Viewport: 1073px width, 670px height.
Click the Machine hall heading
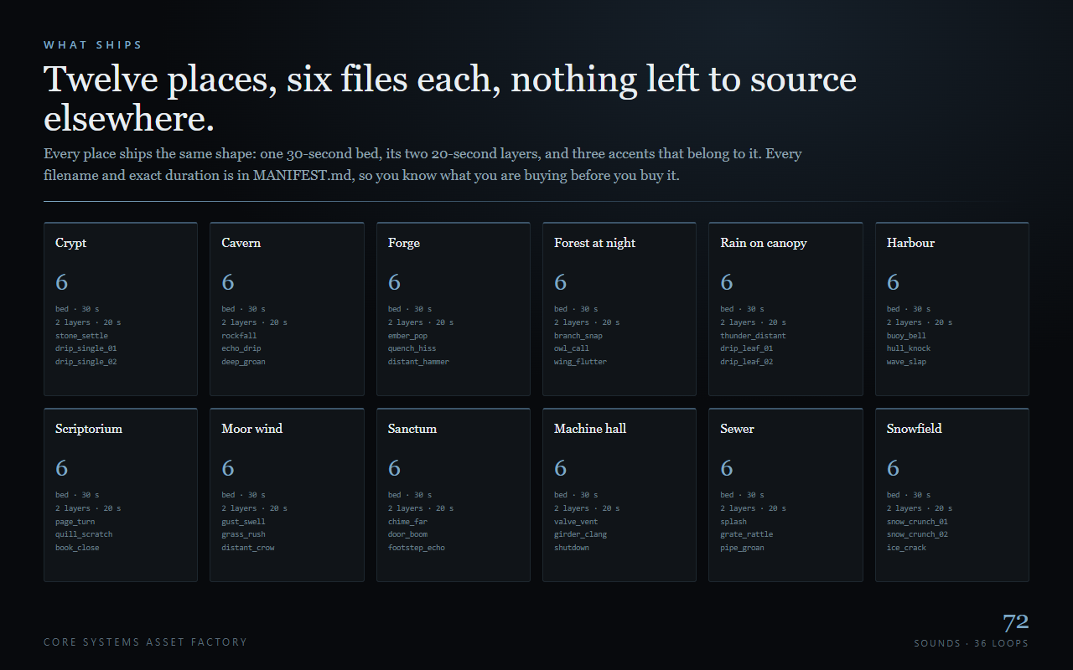590,429
